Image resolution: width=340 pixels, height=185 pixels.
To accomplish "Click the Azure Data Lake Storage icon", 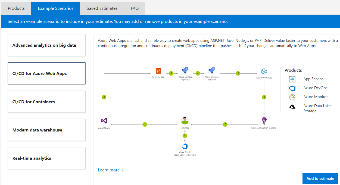I will [x=292, y=106].
